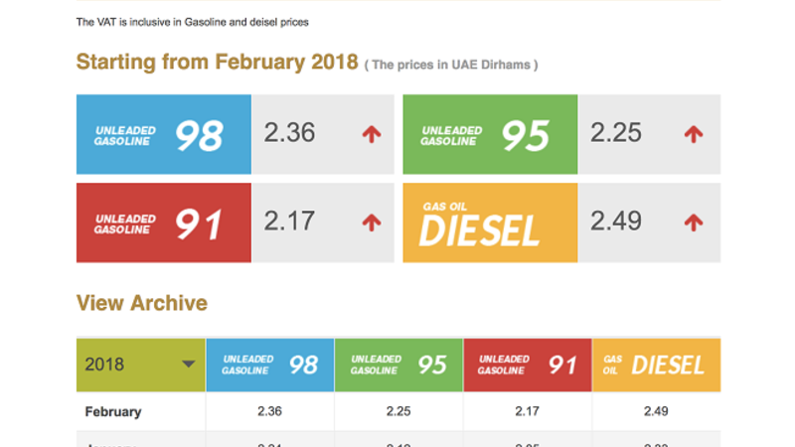
Task: Click February's 2.49 diesel cell in the archive table
Action: coord(656,411)
